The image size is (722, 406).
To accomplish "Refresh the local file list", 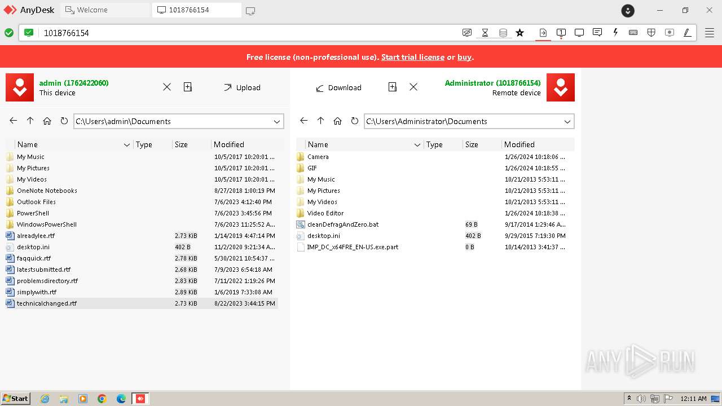I will point(64,121).
